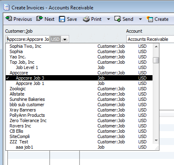Click the Previous button label
This screenshot has height=165, width=174.
coord(22,19)
